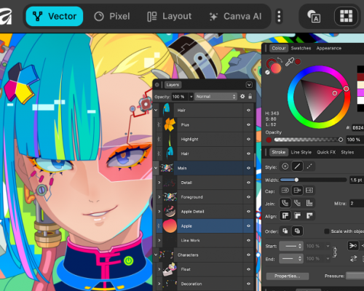Collapse the Main group layer
Image resolution: width=364 pixels, height=291 pixels.
156,168
